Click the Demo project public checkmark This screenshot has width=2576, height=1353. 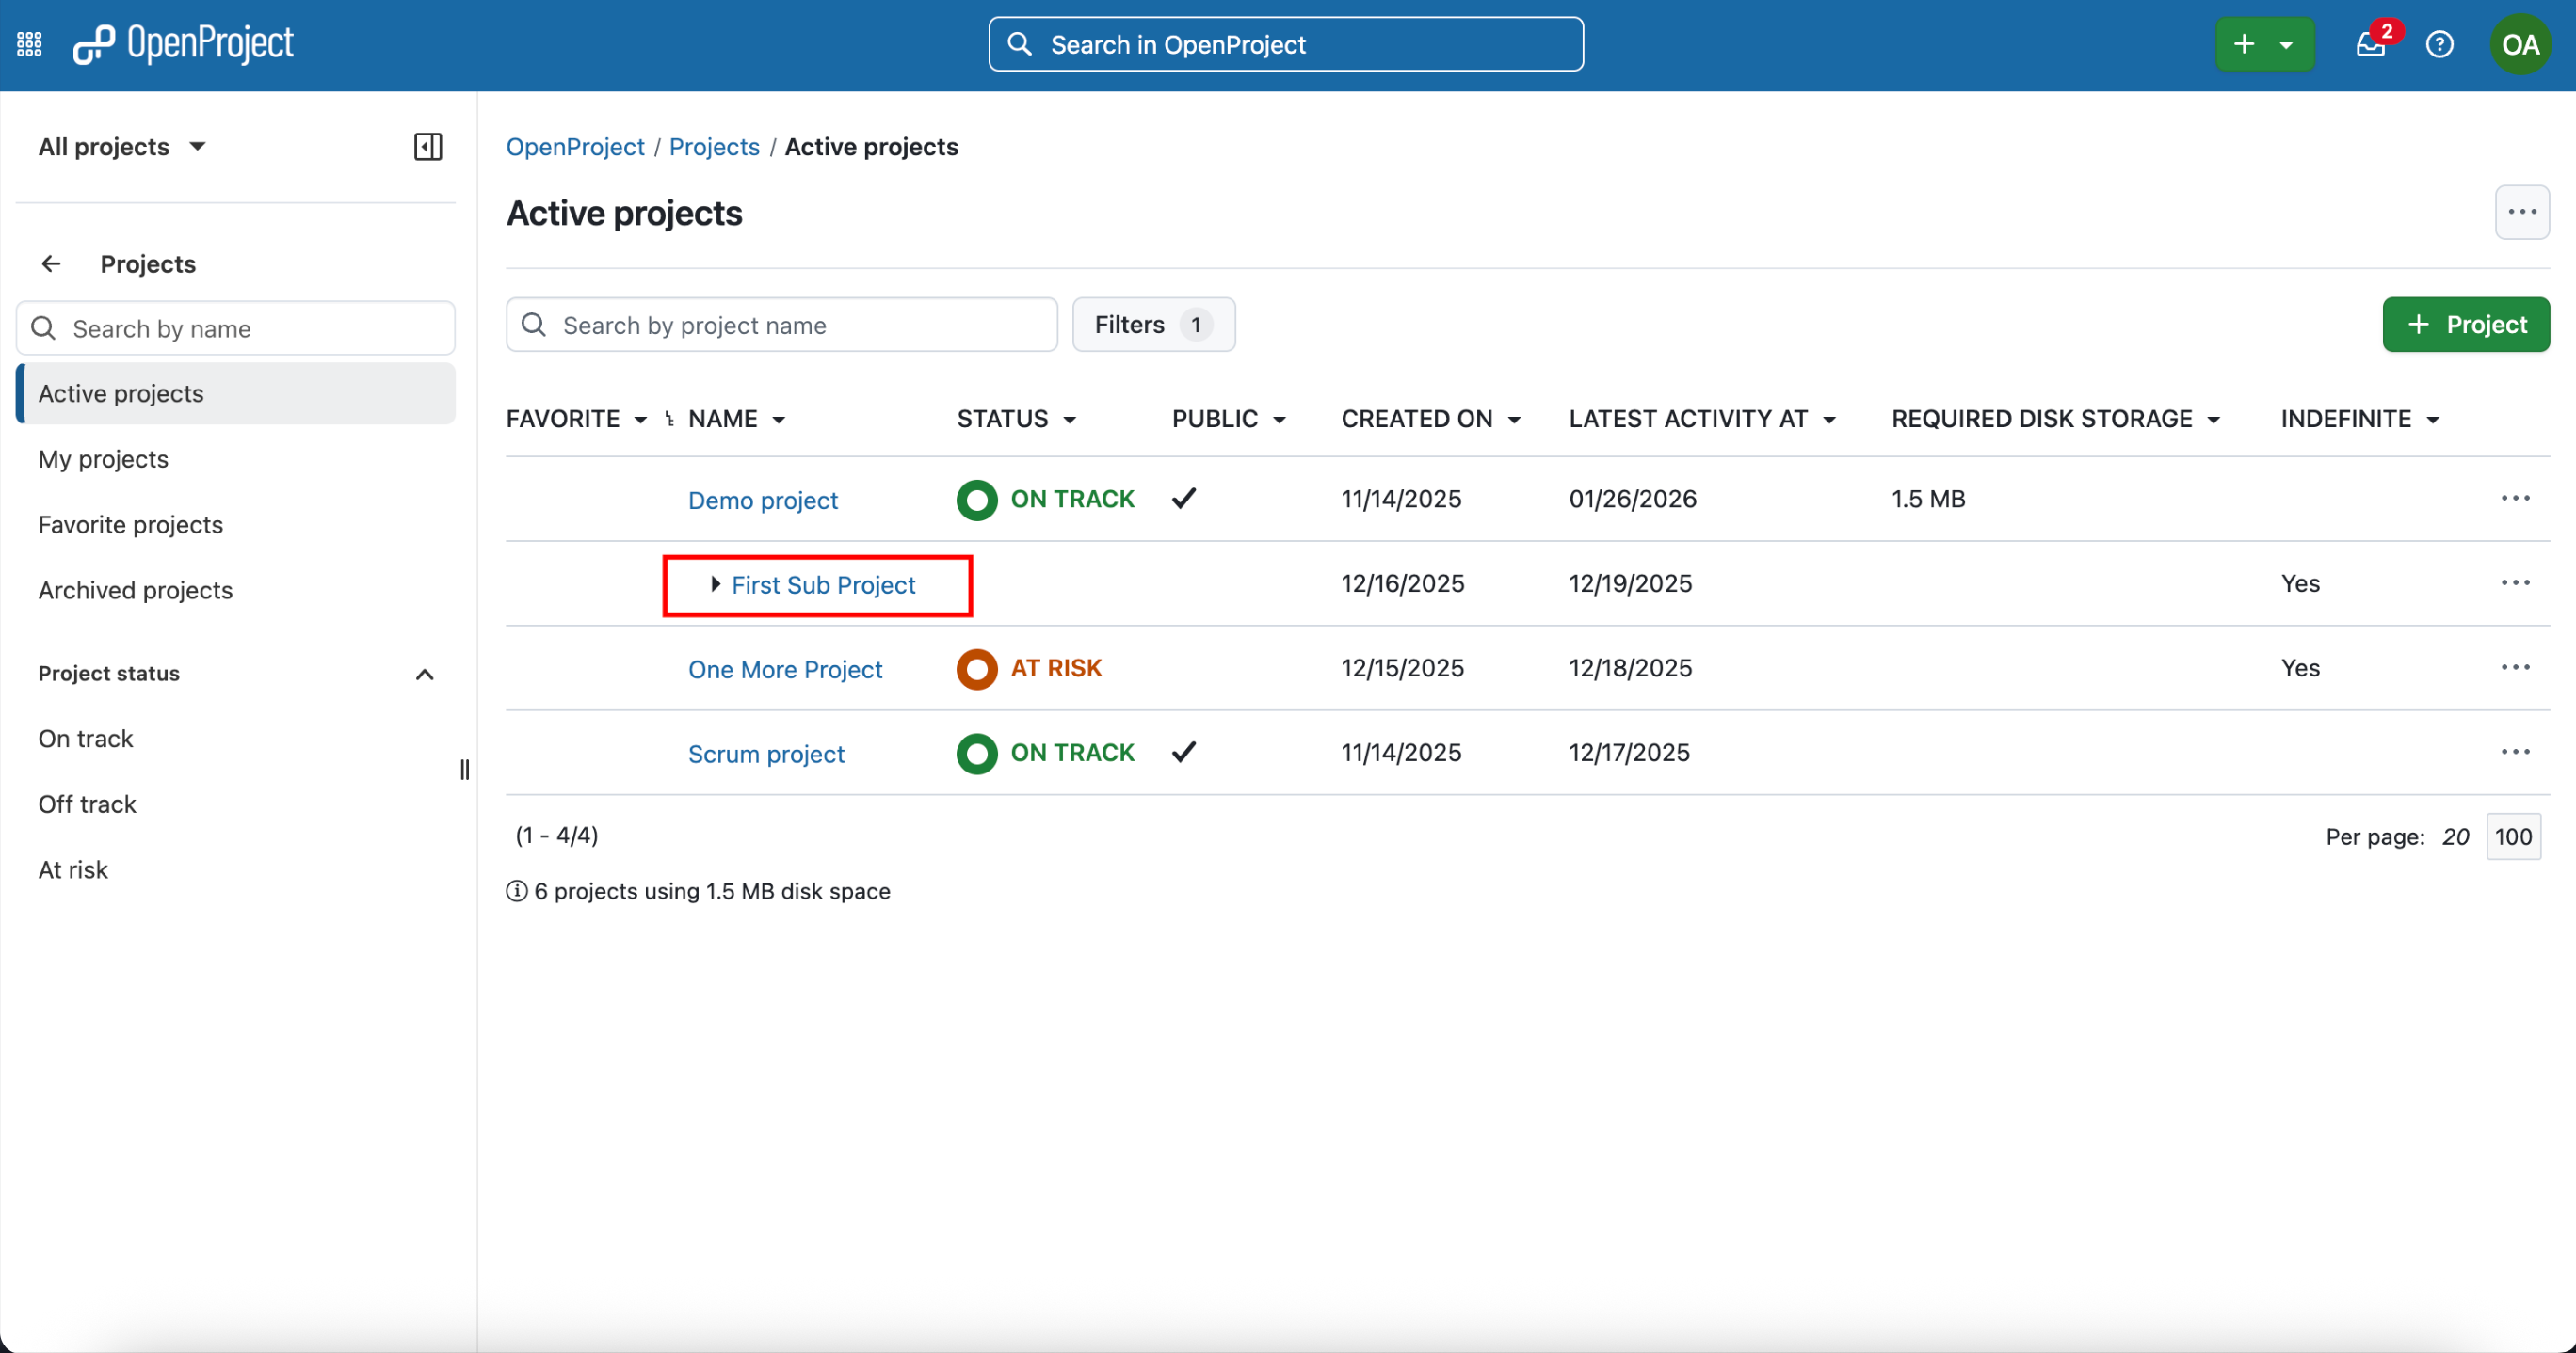point(1184,499)
